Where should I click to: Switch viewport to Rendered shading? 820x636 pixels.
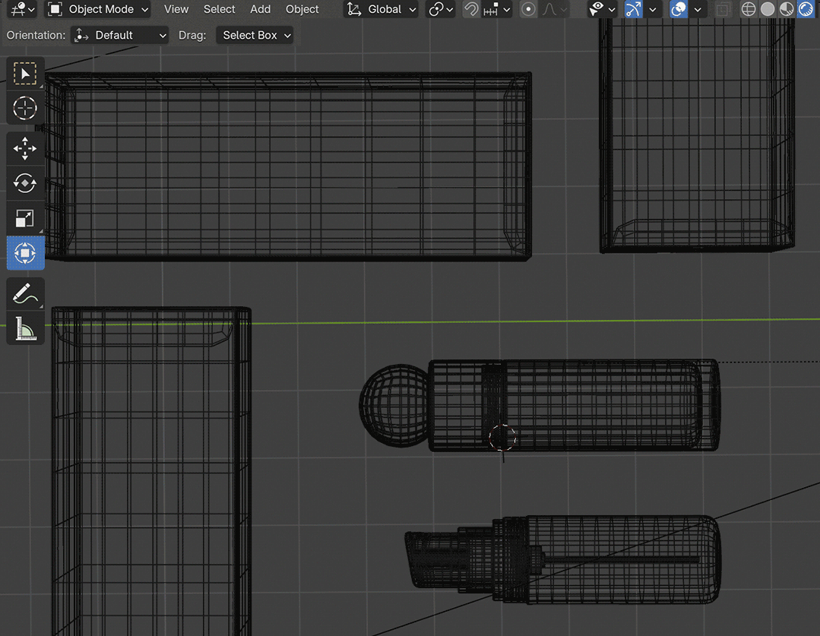[x=806, y=8]
